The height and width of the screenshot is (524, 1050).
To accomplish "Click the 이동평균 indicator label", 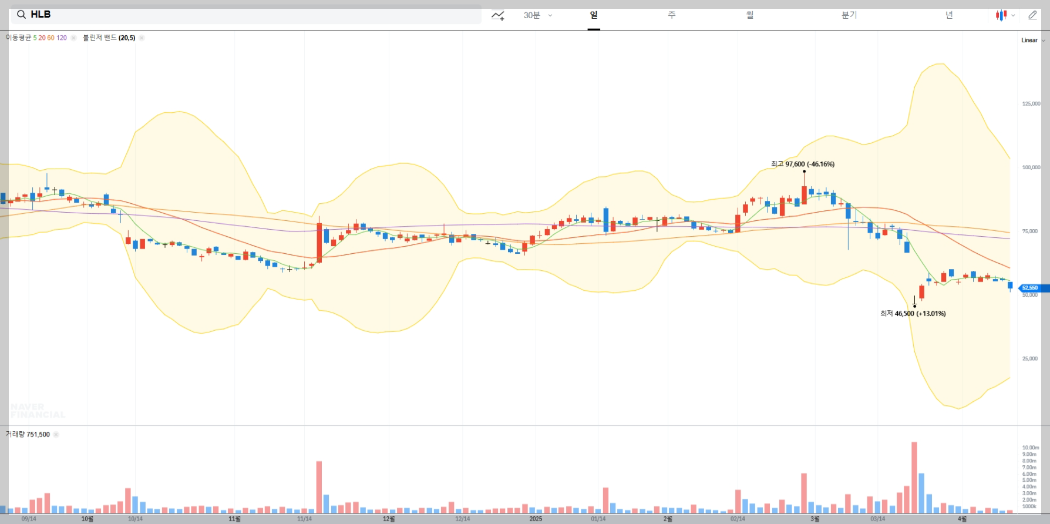I will pos(19,38).
